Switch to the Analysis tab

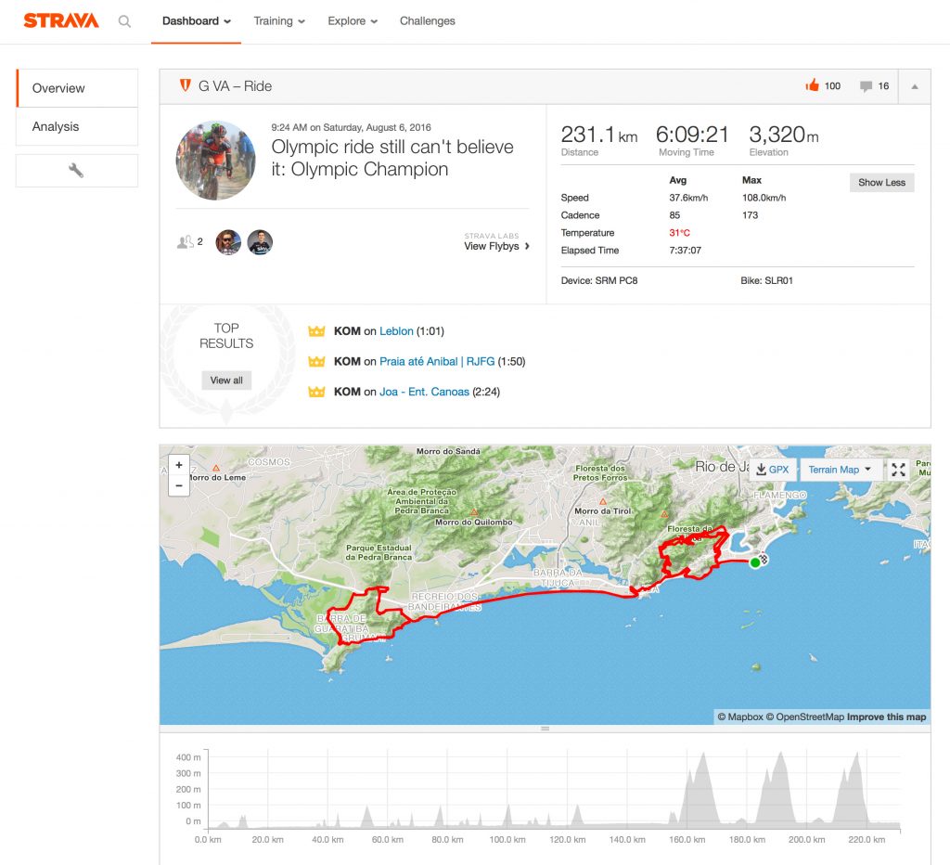(x=56, y=126)
